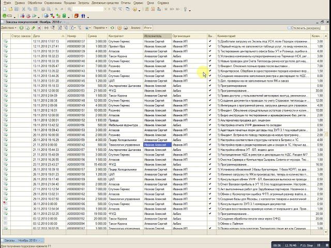Select the highlighted Иванов Алексей cell
This screenshot has height=248, width=331.
pos(157,145)
